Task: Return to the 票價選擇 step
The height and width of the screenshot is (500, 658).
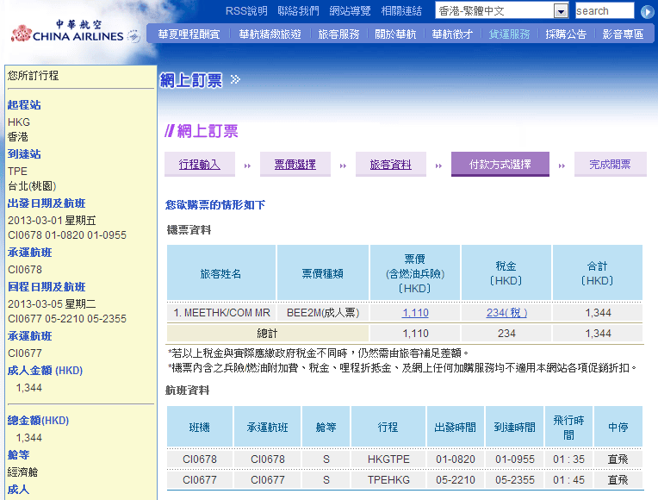Action: click(295, 164)
